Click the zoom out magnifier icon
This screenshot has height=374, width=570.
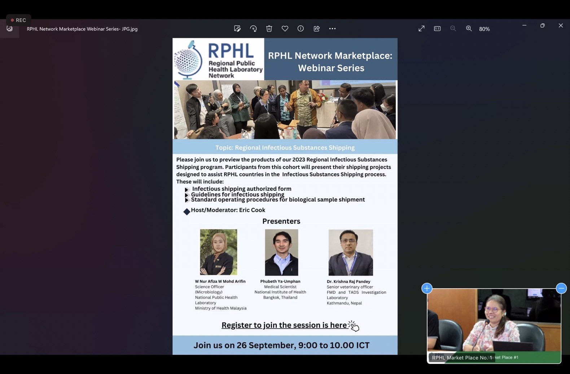pyautogui.click(x=453, y=28)
